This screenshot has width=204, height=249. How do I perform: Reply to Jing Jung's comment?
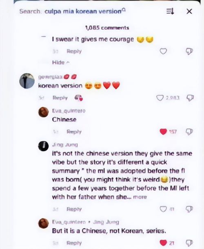point(74,209)
